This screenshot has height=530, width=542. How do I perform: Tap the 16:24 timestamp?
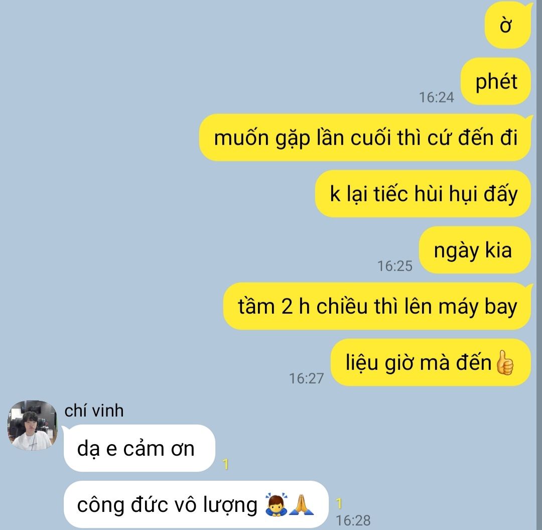pyautogui.click(x=436, y=97)
